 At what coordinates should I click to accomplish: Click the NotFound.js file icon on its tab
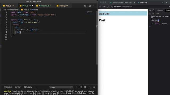point(37,6)
